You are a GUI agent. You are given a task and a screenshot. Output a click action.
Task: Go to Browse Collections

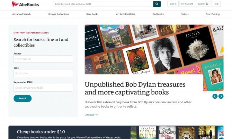click(59, 14)
